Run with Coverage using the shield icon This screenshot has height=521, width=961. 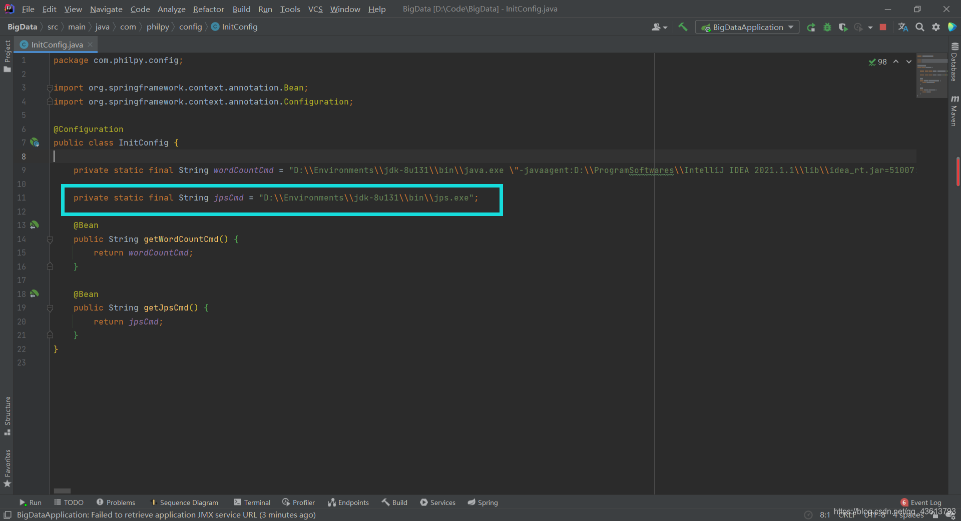(843, 27)
